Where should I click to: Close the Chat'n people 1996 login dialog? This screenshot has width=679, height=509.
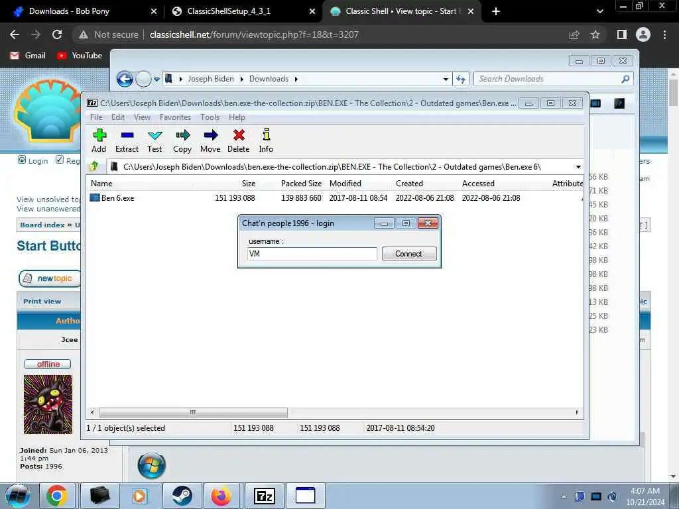[428, 223]
